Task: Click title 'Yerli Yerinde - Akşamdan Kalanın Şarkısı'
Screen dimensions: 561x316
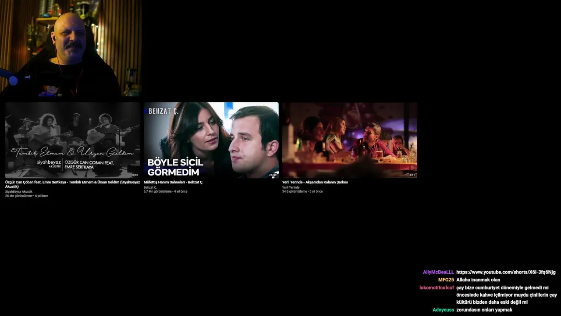Action: click(315, 182)
